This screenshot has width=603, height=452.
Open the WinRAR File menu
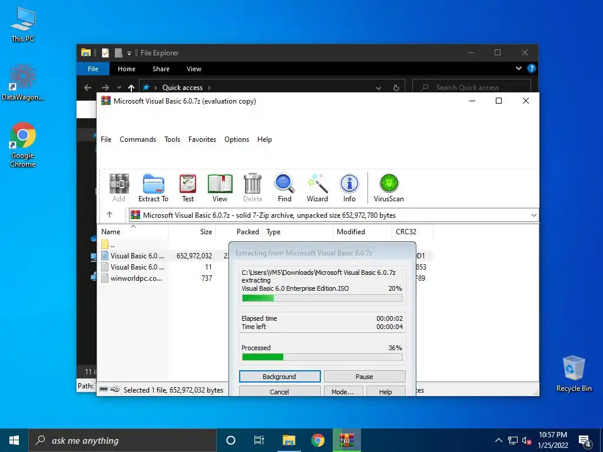[106, 139]
